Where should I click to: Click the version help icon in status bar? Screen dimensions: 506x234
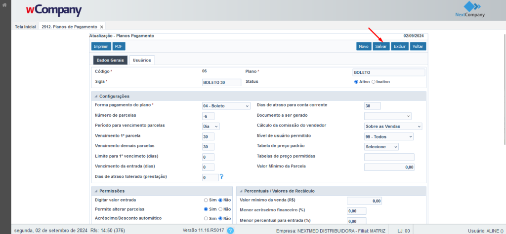coord(230,231)
